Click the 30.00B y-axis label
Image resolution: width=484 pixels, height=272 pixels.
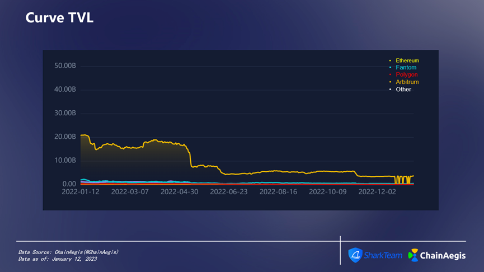(x=65, y=113)
